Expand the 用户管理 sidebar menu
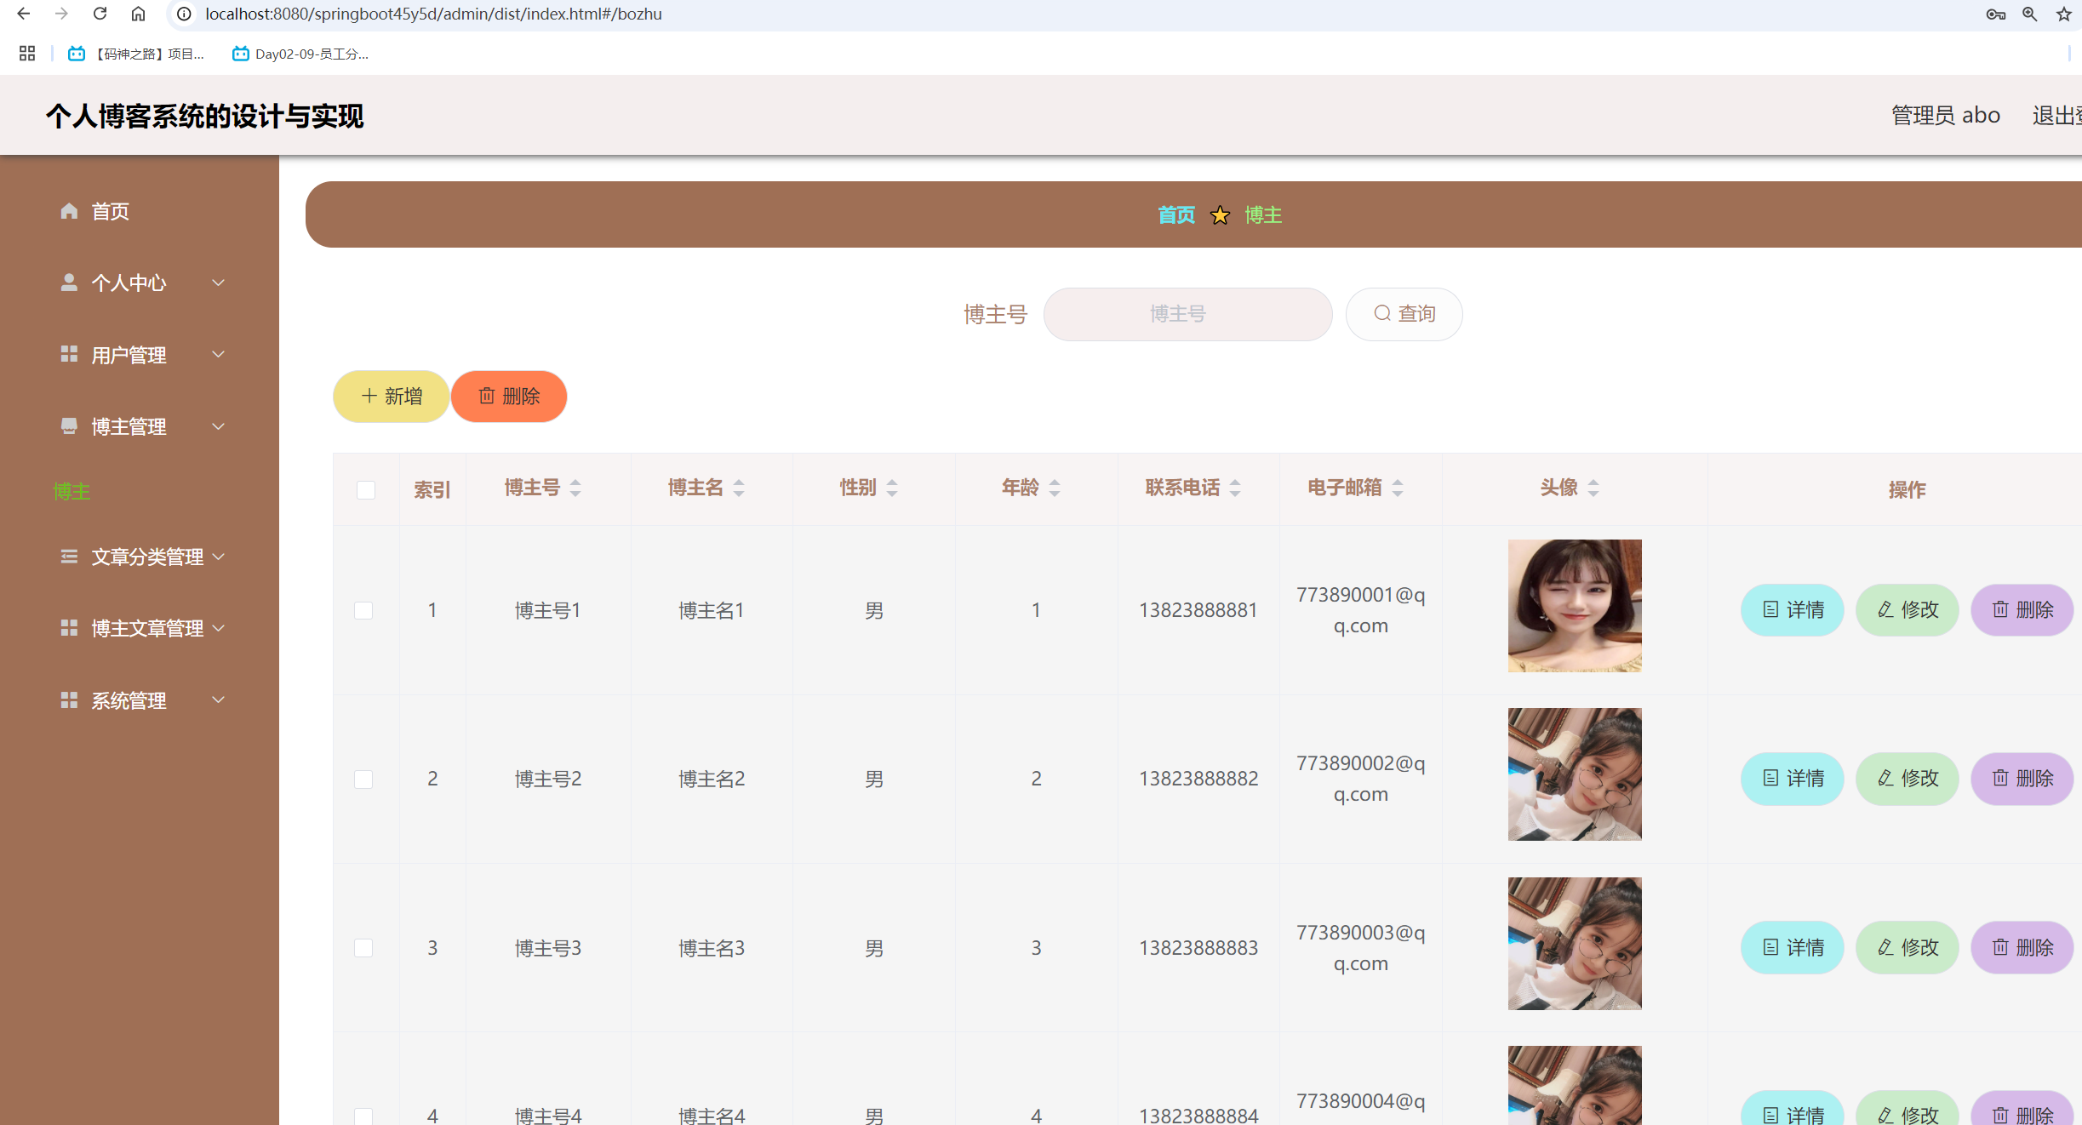The height and width of the screenshot is (1125, 2082). coord(140,355)
